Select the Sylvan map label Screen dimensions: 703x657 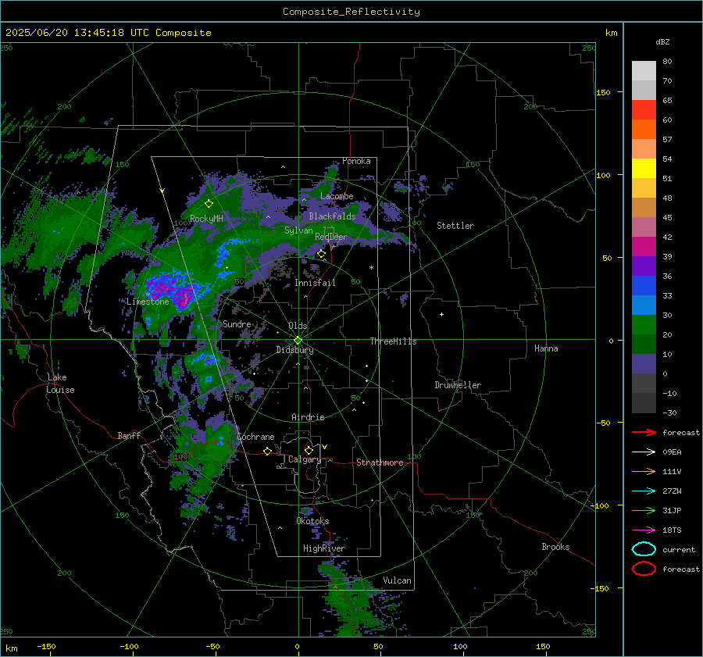click(298, 230)
